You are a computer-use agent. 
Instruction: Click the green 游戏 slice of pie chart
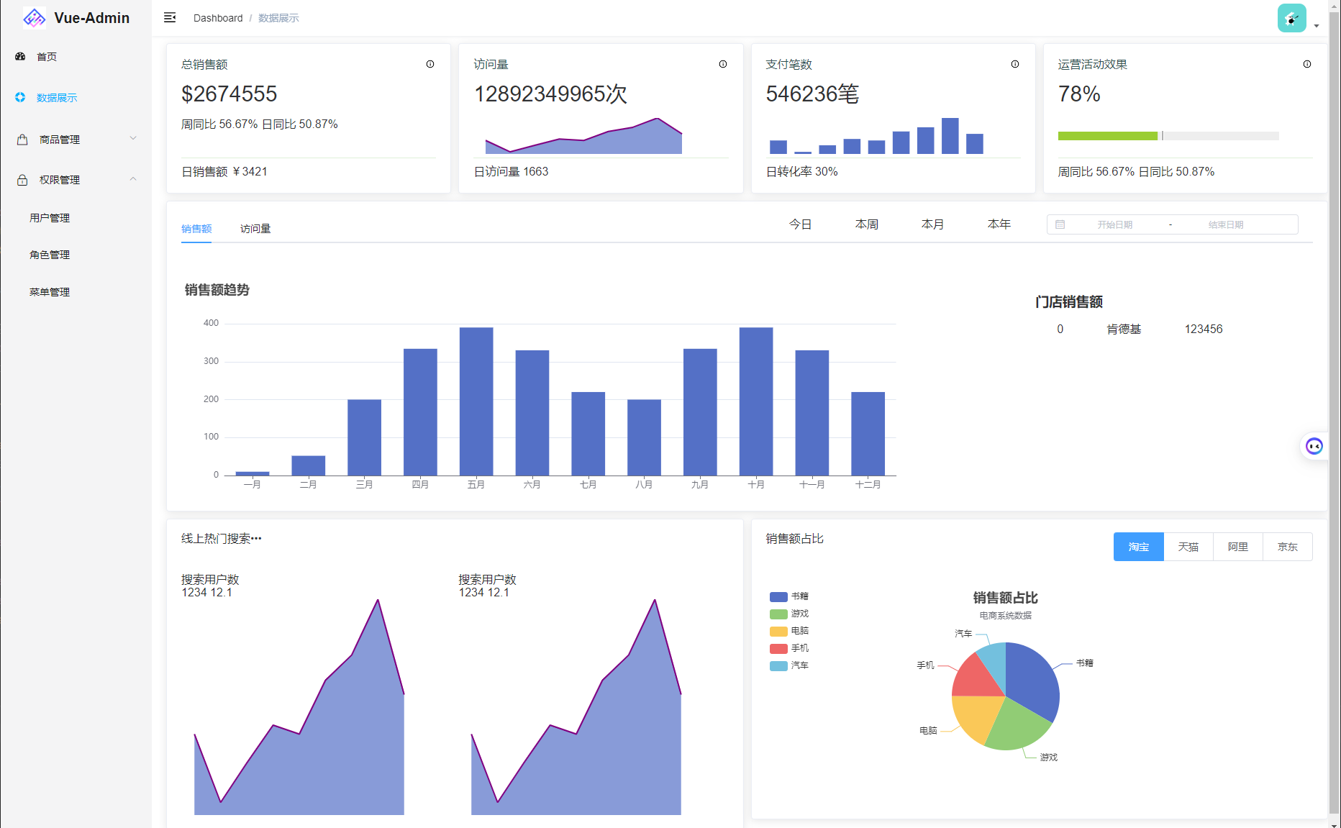[1016, 725]
